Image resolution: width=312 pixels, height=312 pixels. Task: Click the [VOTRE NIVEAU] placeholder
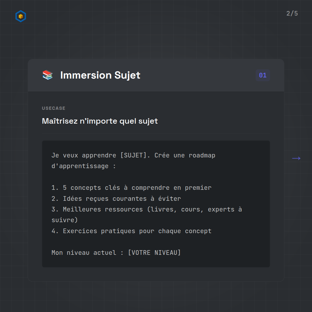coord(154,253)
